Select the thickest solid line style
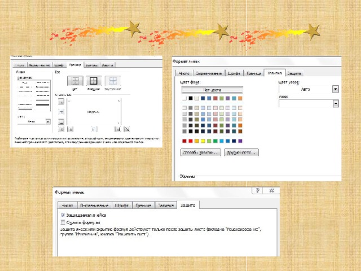Screen dimensions: 361x271 (x=42, y=104)
